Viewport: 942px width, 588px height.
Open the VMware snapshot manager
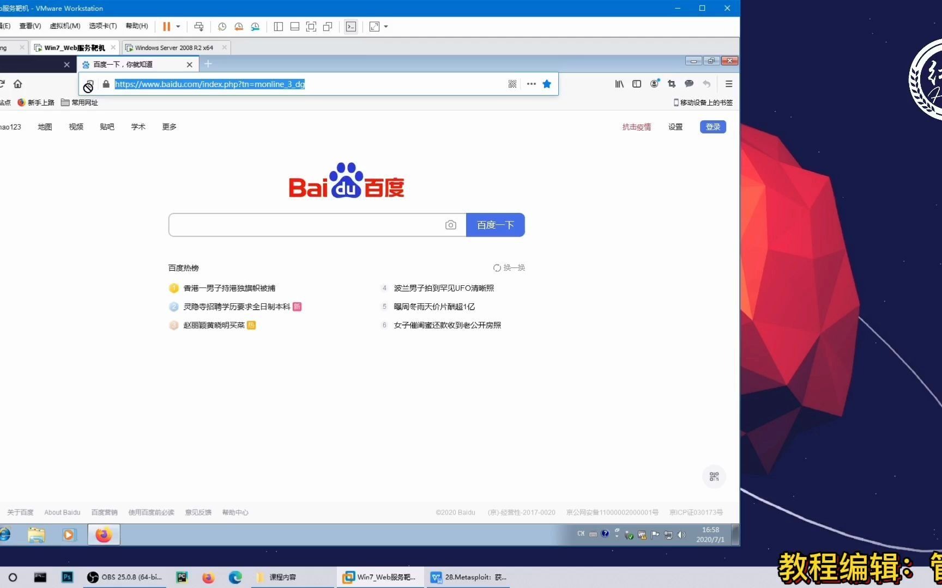255,26
